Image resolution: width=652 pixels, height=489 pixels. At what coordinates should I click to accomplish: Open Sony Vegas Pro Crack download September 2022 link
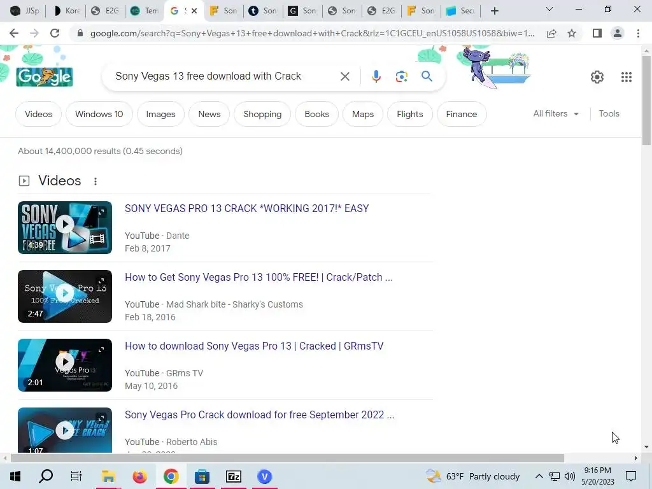pyautogui.click(x=260, y=415)
